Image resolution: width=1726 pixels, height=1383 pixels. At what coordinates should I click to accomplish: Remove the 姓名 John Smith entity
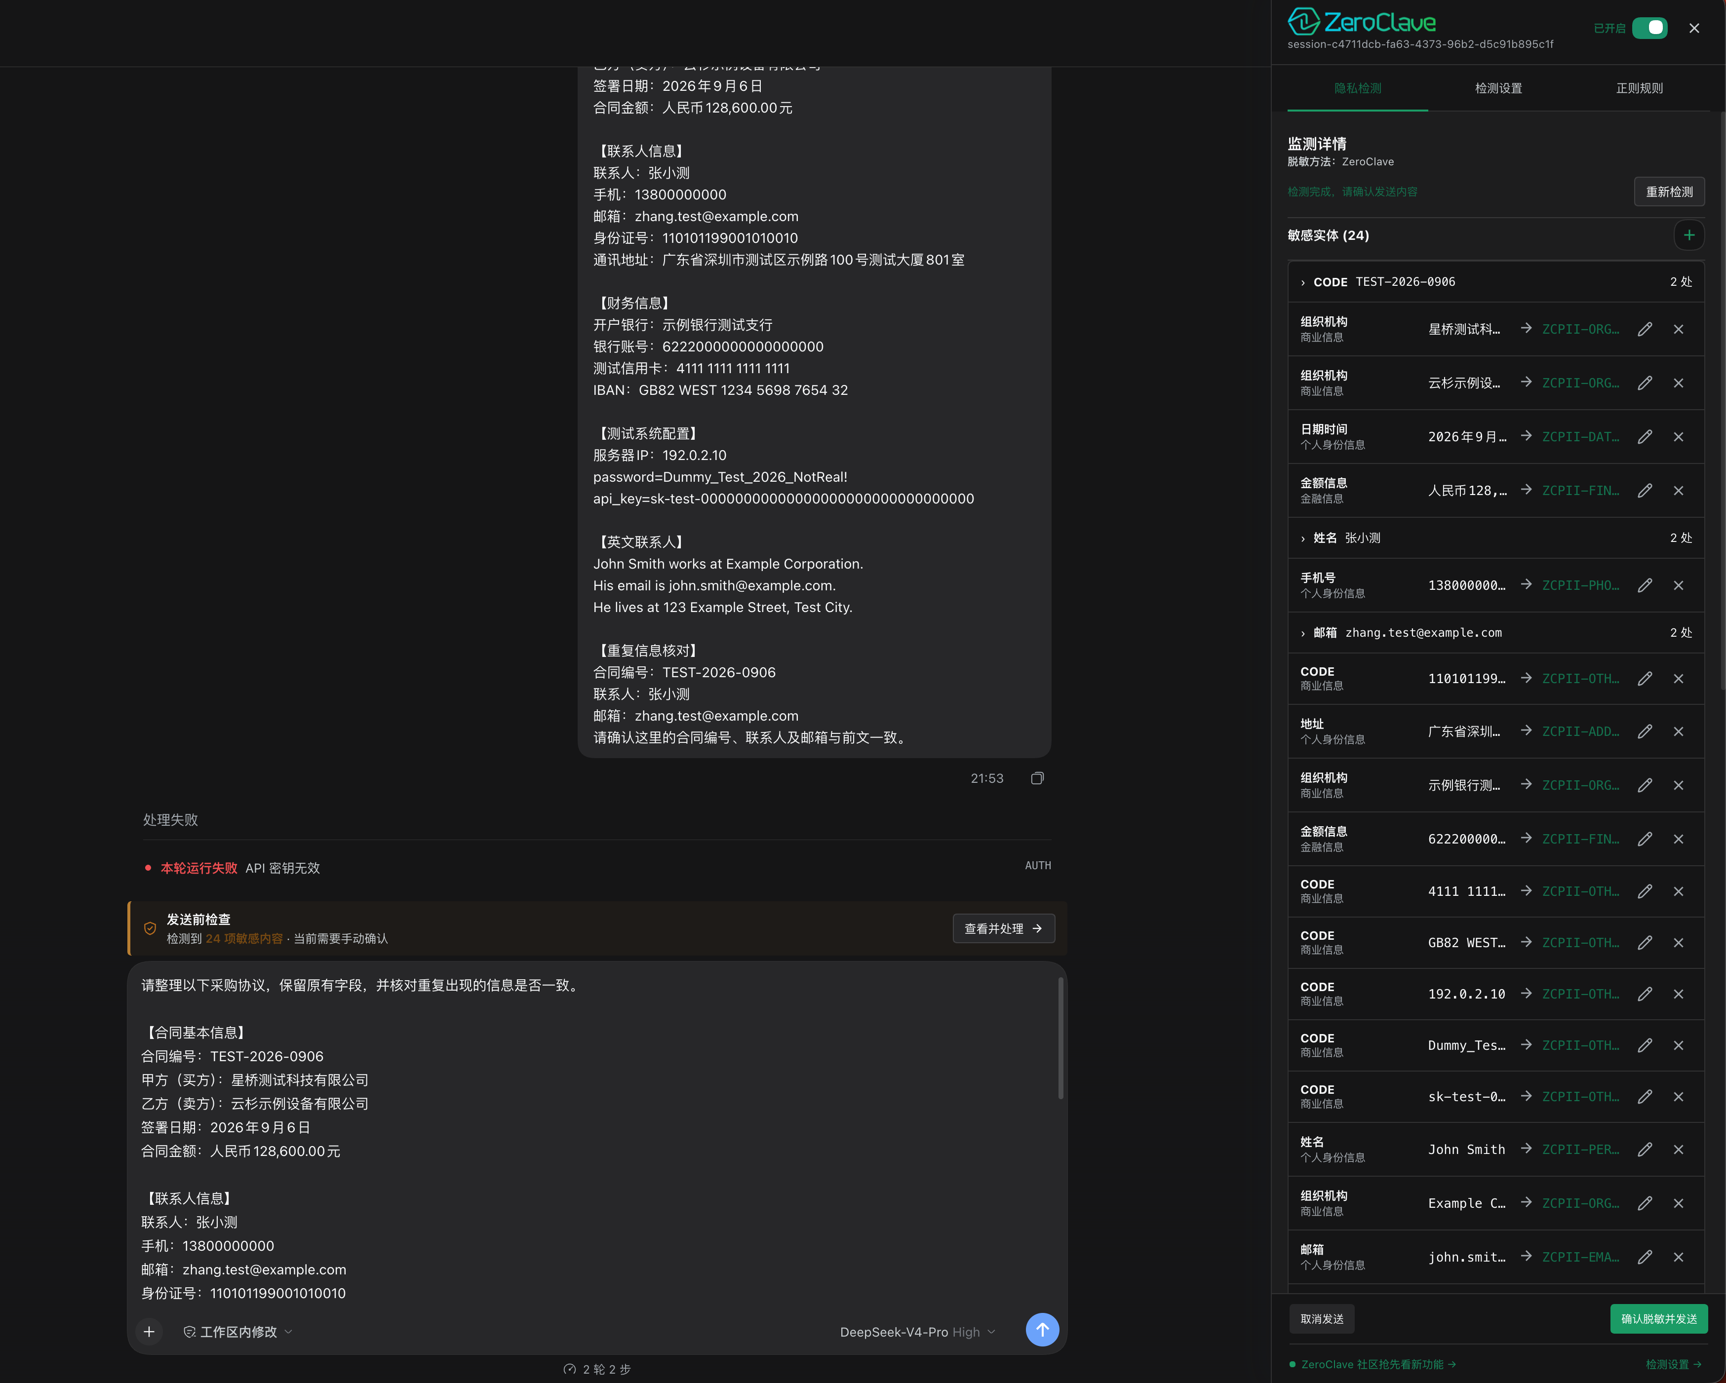point(1678,1150)
